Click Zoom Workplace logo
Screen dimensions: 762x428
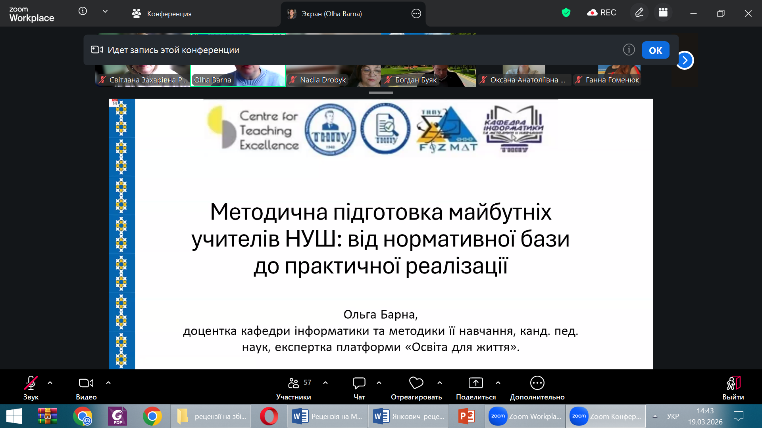pos(32,14)
